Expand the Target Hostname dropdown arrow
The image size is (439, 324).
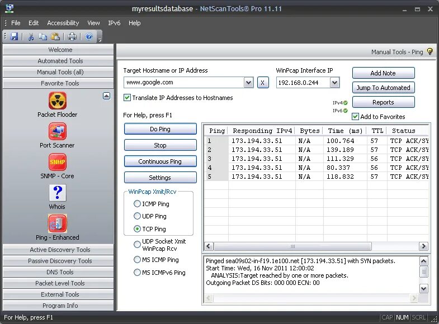pos(248,83)
